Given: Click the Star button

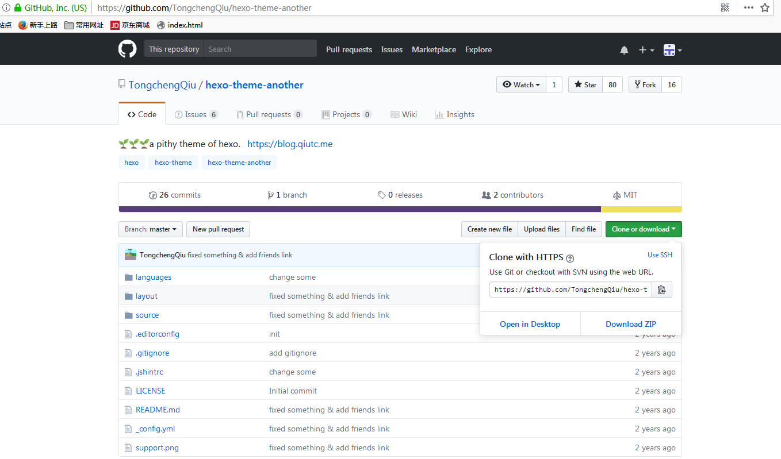Looking at the screenshot, I should click(585, 84).
